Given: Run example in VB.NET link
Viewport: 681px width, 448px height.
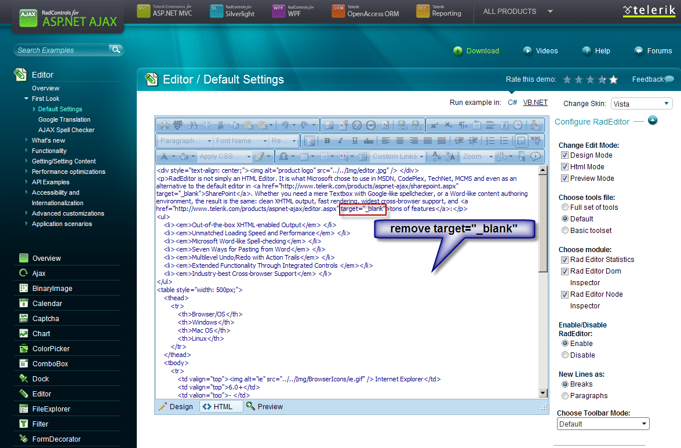Looking at the screenshot, I should (x=535, y=103).
